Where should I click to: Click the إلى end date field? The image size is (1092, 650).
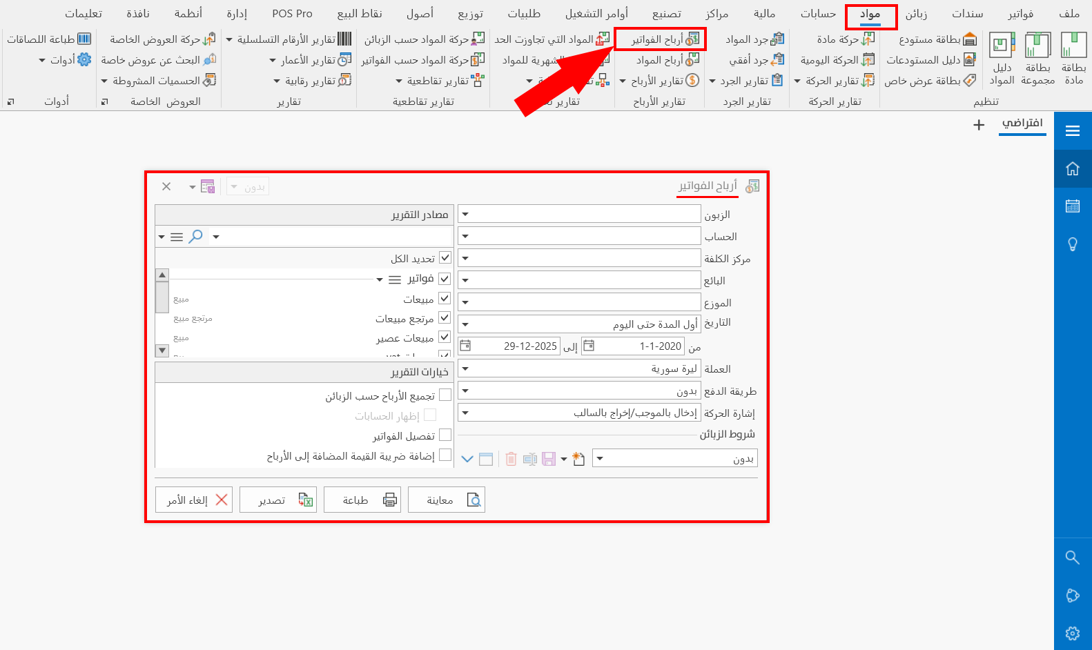509,346
